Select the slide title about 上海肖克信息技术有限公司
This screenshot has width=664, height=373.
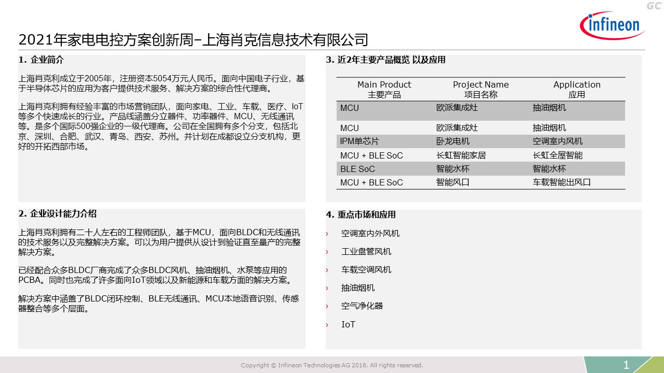coord(193,40)
